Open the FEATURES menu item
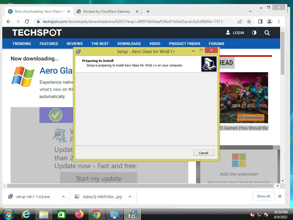The width and height of the screenshot is (293, 220). pos(49,44)
